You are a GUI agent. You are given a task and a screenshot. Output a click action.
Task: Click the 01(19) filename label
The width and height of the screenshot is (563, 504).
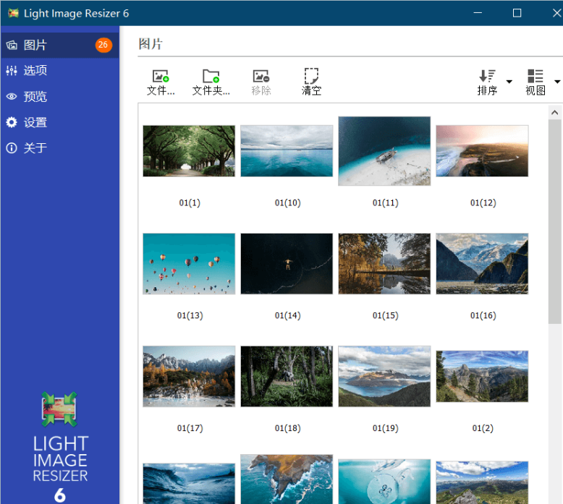coord(385,428)
